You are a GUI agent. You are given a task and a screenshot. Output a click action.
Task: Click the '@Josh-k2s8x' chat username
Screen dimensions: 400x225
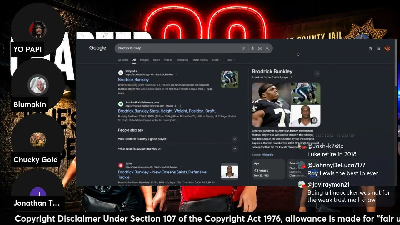click(x=325, y=146)
